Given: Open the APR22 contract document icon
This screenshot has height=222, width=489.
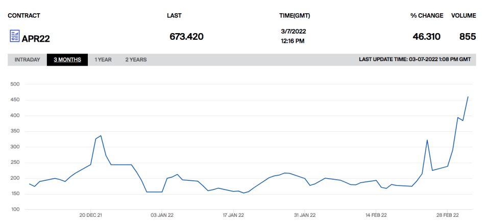Looking at the screenshot, I should (15, 36).
